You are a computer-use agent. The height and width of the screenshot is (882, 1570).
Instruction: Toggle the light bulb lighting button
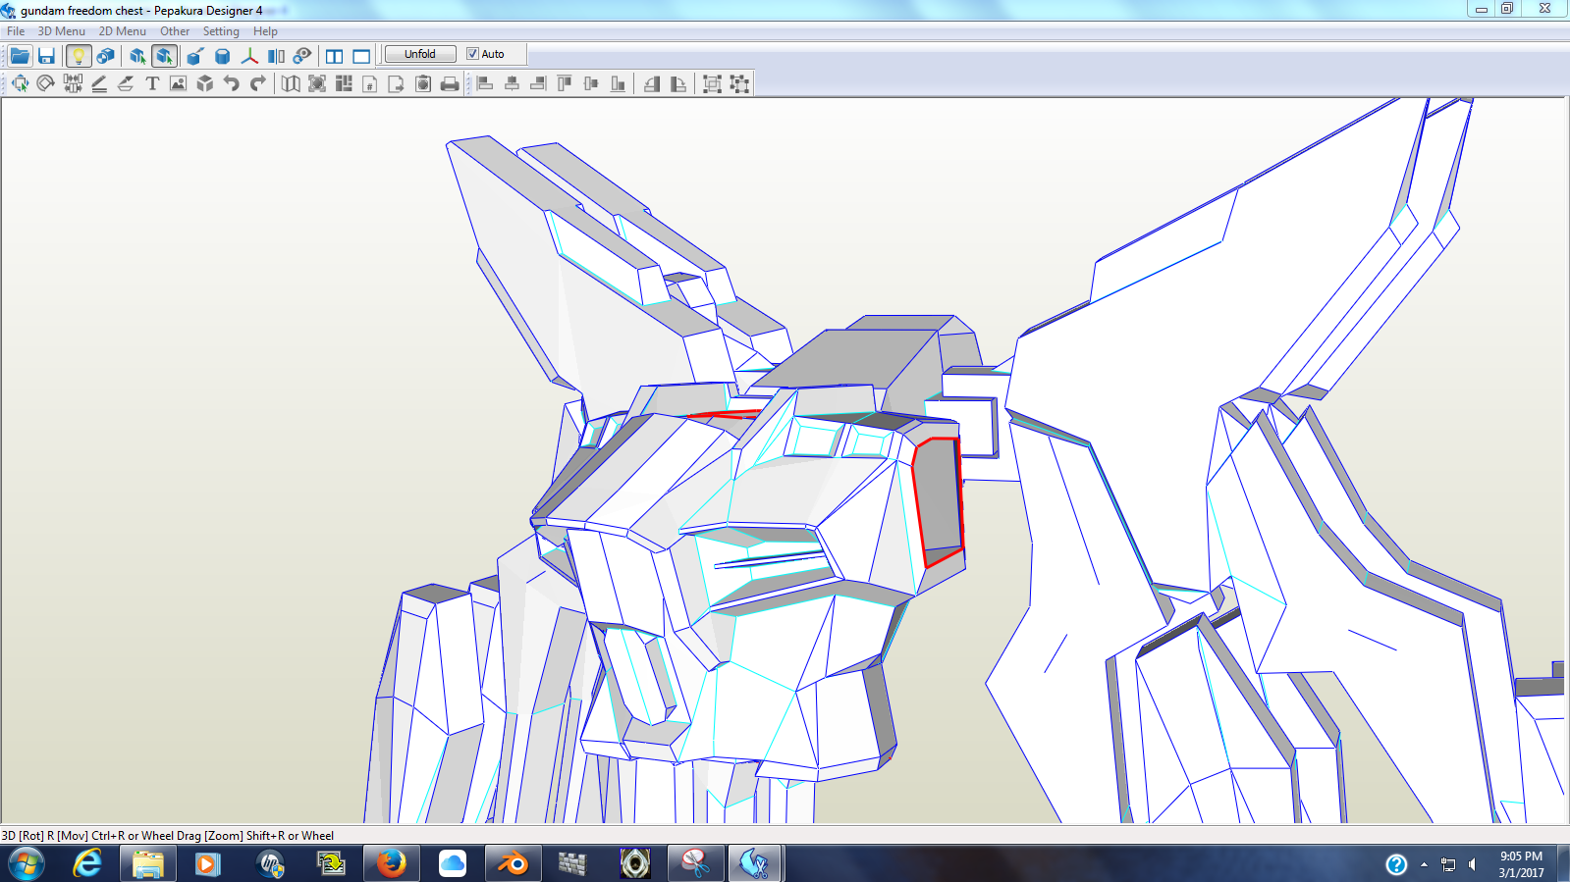coord(79,56)
